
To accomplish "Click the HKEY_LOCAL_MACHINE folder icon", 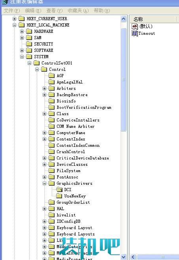I will pyautogui.click(x=21, y=25).
